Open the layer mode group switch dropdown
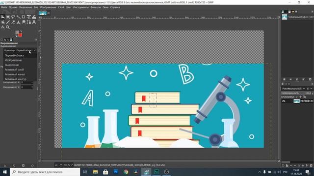The width and height of the screenshot is (314, 176). point(310,88)
